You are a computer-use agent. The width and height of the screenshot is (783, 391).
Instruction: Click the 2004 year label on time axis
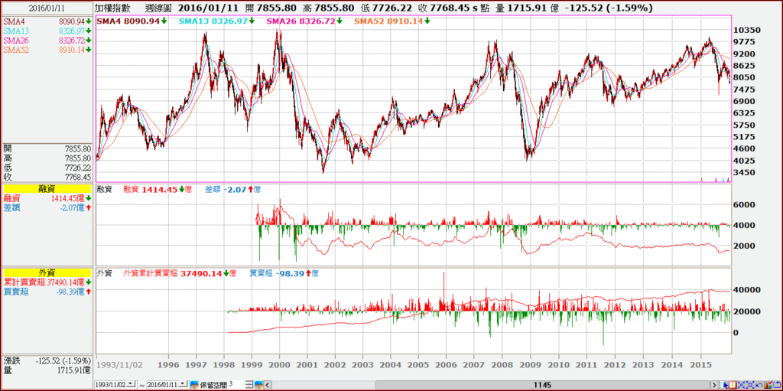click(x=391, y=364)
